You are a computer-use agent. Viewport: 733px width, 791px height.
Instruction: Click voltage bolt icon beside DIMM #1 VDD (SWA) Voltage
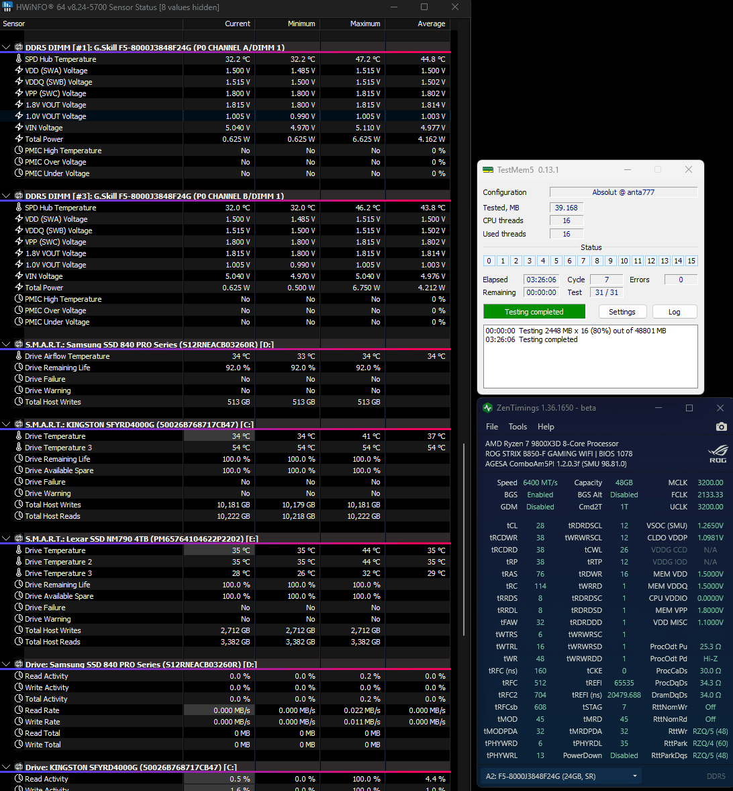[19, 71]
